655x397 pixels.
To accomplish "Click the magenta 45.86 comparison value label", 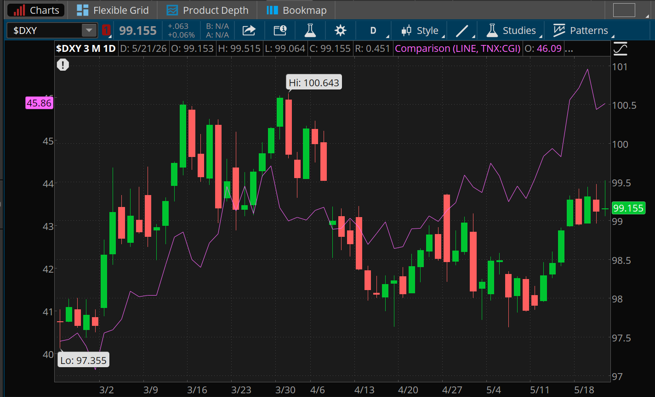I will pos(39,103).
